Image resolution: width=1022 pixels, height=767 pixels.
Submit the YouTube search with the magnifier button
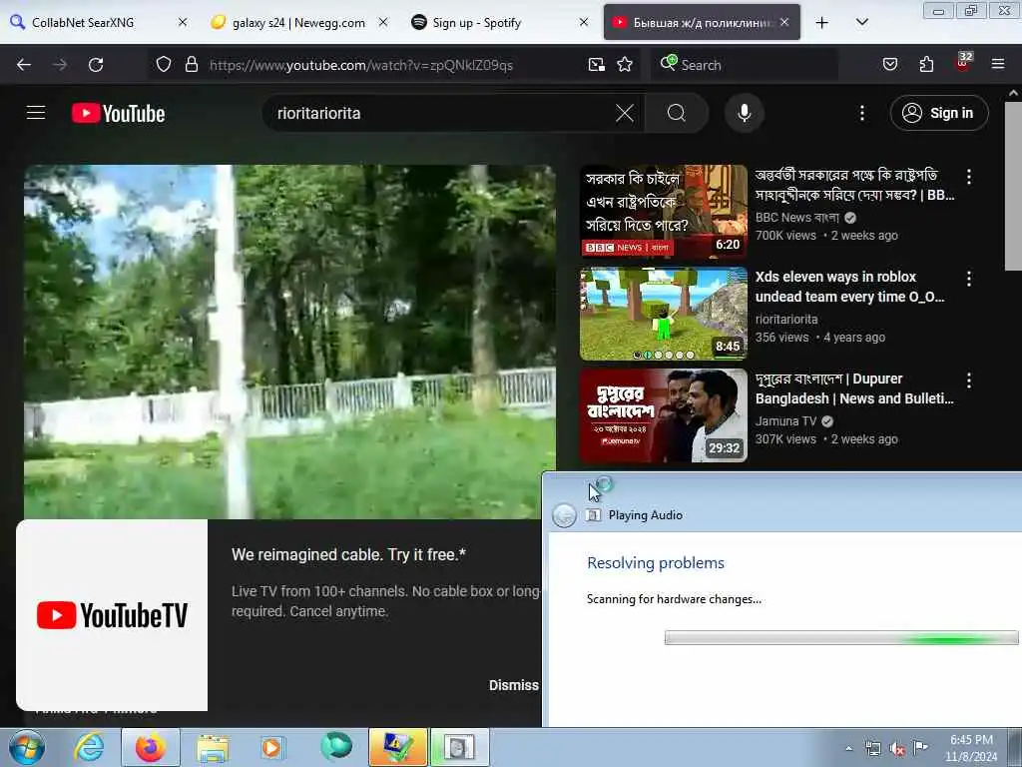677,113
